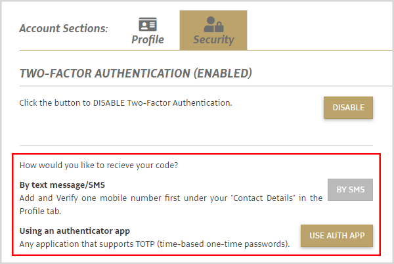Viewport: 394px width, 264px height.
Task: Disable Two-Factor Authentication with the DISABLE button
Action: (x=348, y=108)
